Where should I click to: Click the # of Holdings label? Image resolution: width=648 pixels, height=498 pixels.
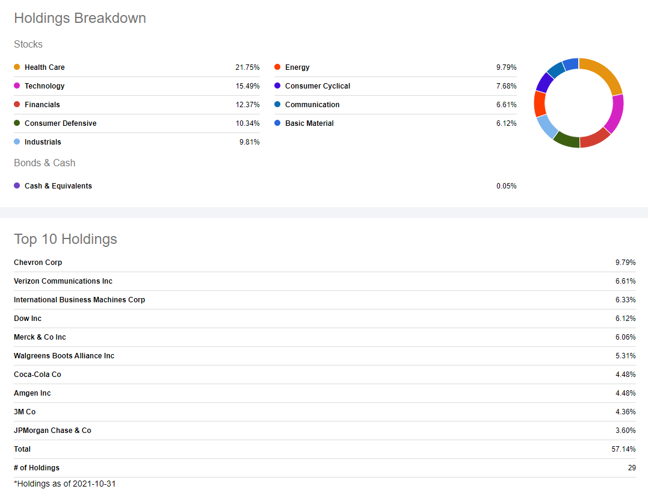36,468
